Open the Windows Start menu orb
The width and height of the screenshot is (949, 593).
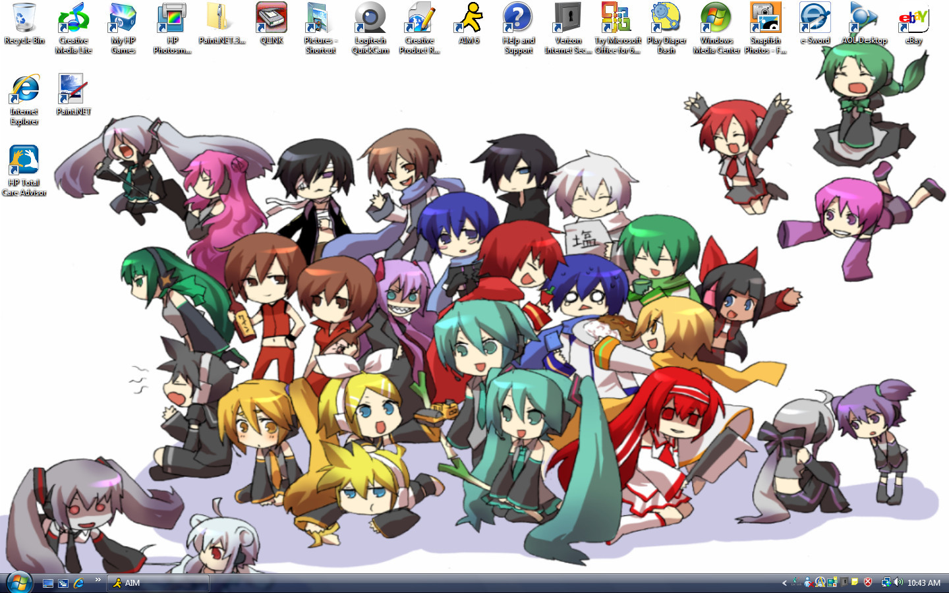coord(19,582)
